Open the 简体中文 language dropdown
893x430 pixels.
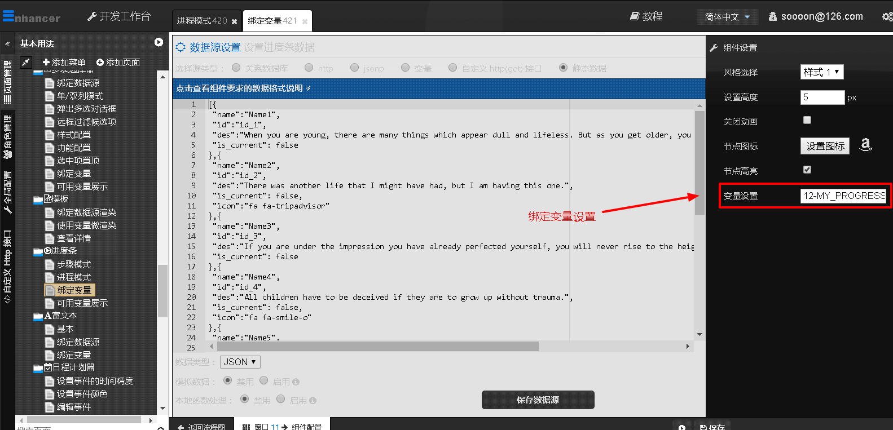(x=727, y=17)
